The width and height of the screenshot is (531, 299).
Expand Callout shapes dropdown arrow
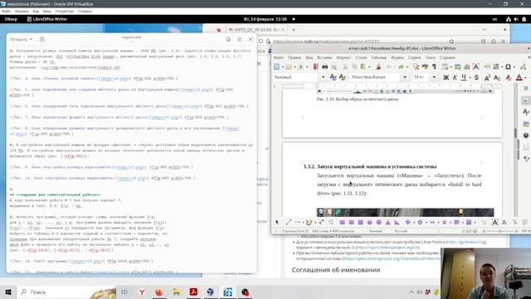(462, 223)
